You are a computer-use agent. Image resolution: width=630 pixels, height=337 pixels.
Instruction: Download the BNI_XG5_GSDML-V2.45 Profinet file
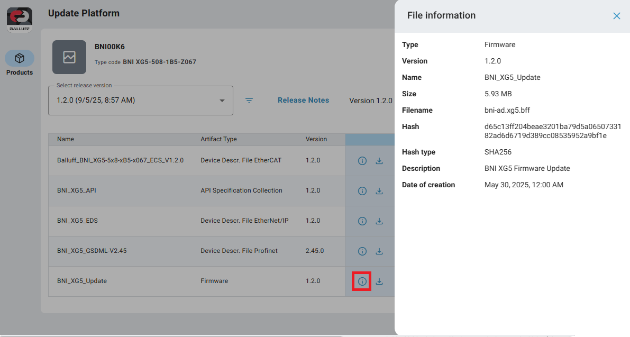coord(379,251)
